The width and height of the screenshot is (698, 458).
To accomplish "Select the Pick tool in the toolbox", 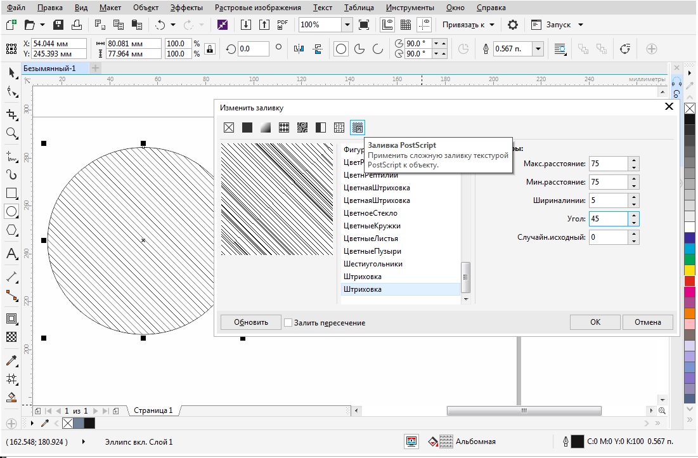I will click(11, 73).
